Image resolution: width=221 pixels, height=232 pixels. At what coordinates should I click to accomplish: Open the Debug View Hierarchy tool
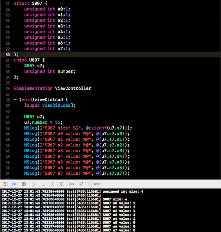click(62, 184)
